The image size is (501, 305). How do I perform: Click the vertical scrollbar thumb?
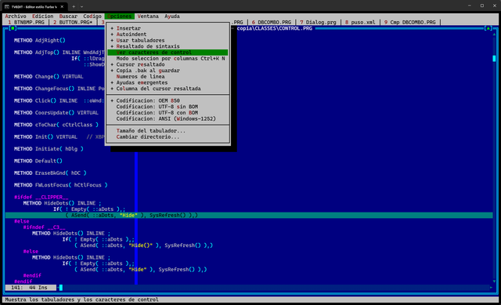(x=494, y=59)
